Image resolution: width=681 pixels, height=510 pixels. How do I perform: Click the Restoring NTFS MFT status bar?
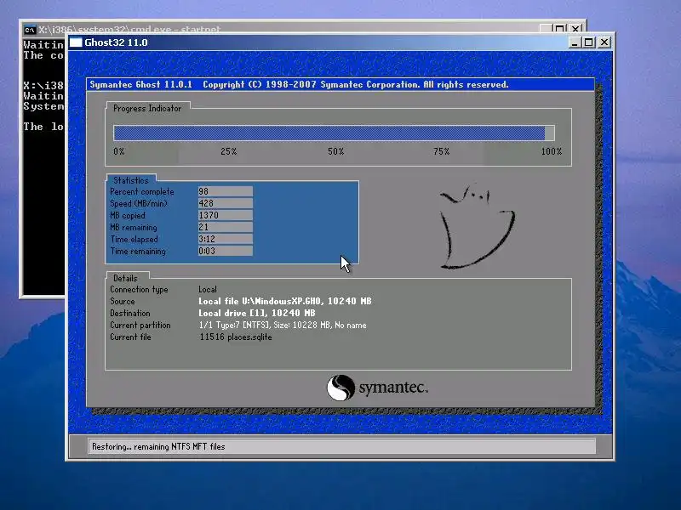[x=342, y=446]
